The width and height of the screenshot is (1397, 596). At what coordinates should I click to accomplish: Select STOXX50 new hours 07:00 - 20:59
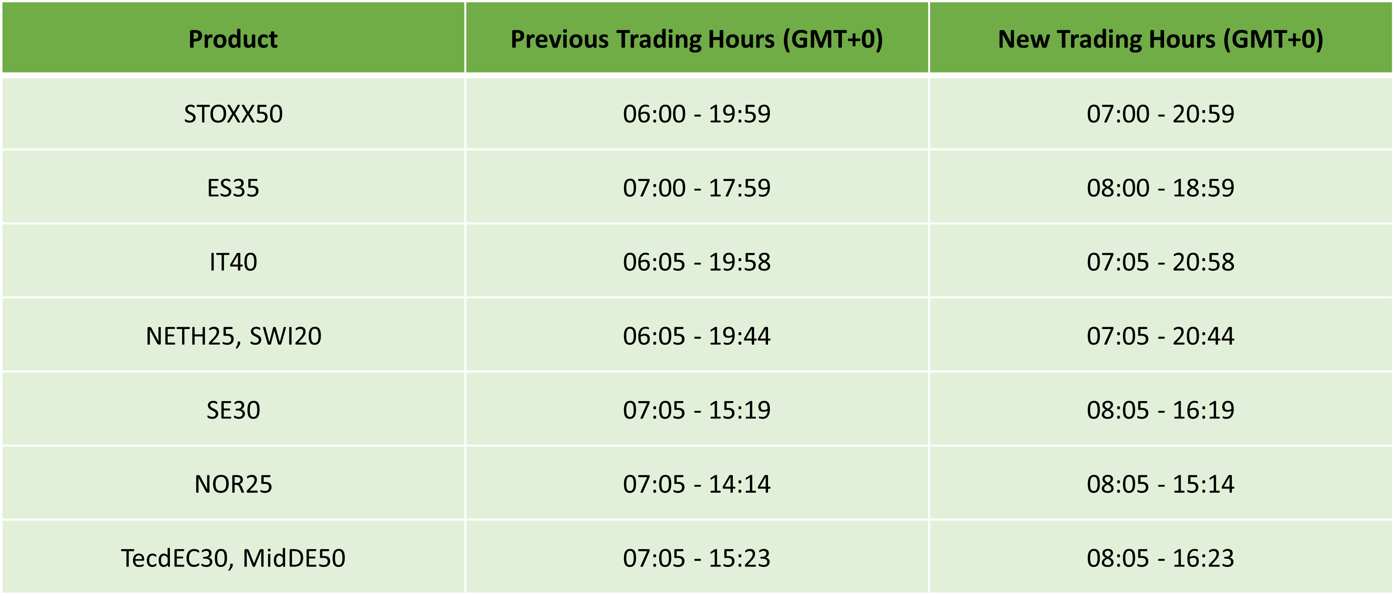click(x=1161, y=114)
